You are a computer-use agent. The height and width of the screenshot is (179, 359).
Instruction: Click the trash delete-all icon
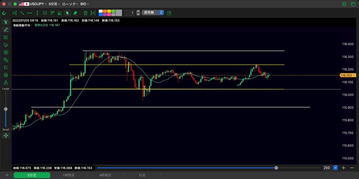(86, 13)
